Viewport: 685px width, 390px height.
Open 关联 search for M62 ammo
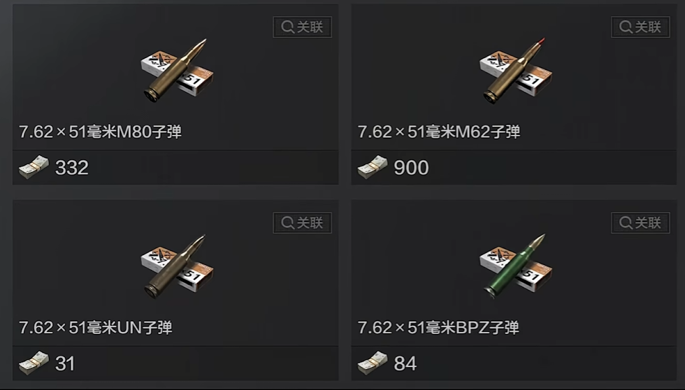pos(640,27)
